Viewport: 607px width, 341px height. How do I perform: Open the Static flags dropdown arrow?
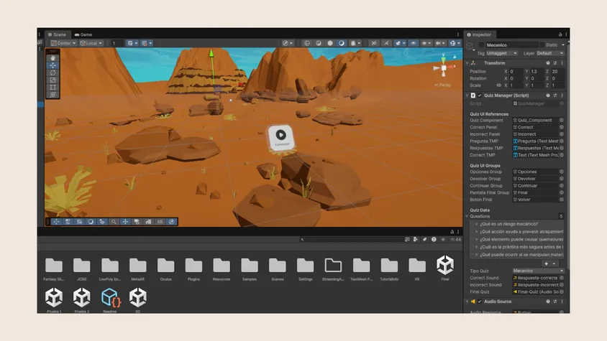point(563,45)
